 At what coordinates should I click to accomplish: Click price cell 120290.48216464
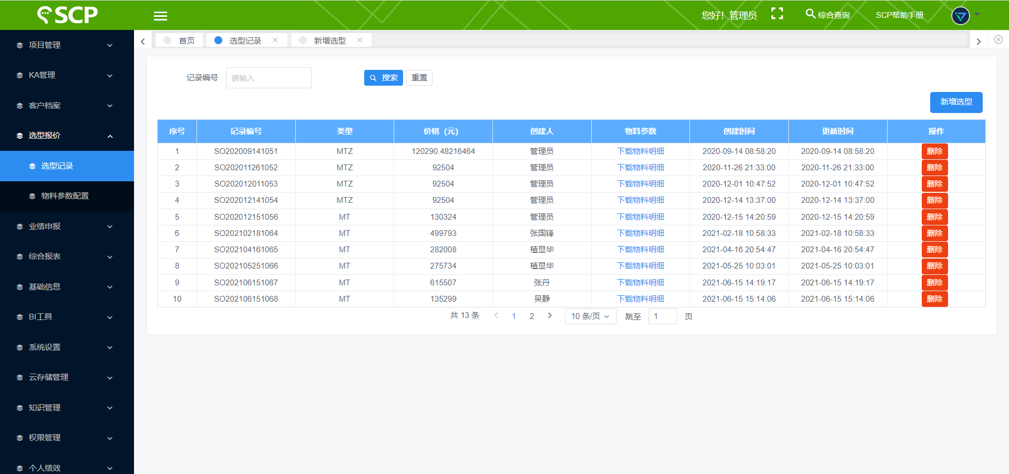pos(443,151)
